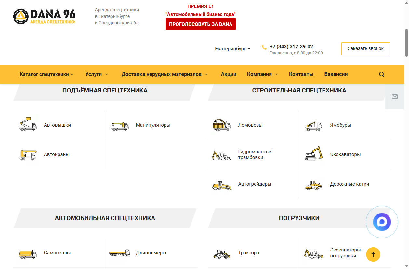409x269 pixels.
Task: Click the ПОГРУЗЧИКИ section heading
Action: pos(299,218)
